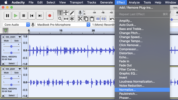Adjust the raw_owen pan slider
Viewport: 178px width, 100px height.
coord(11,53)
